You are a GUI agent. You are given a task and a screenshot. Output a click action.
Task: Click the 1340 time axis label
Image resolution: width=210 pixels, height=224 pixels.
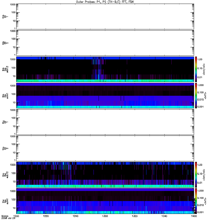click(x=164, y=216)
